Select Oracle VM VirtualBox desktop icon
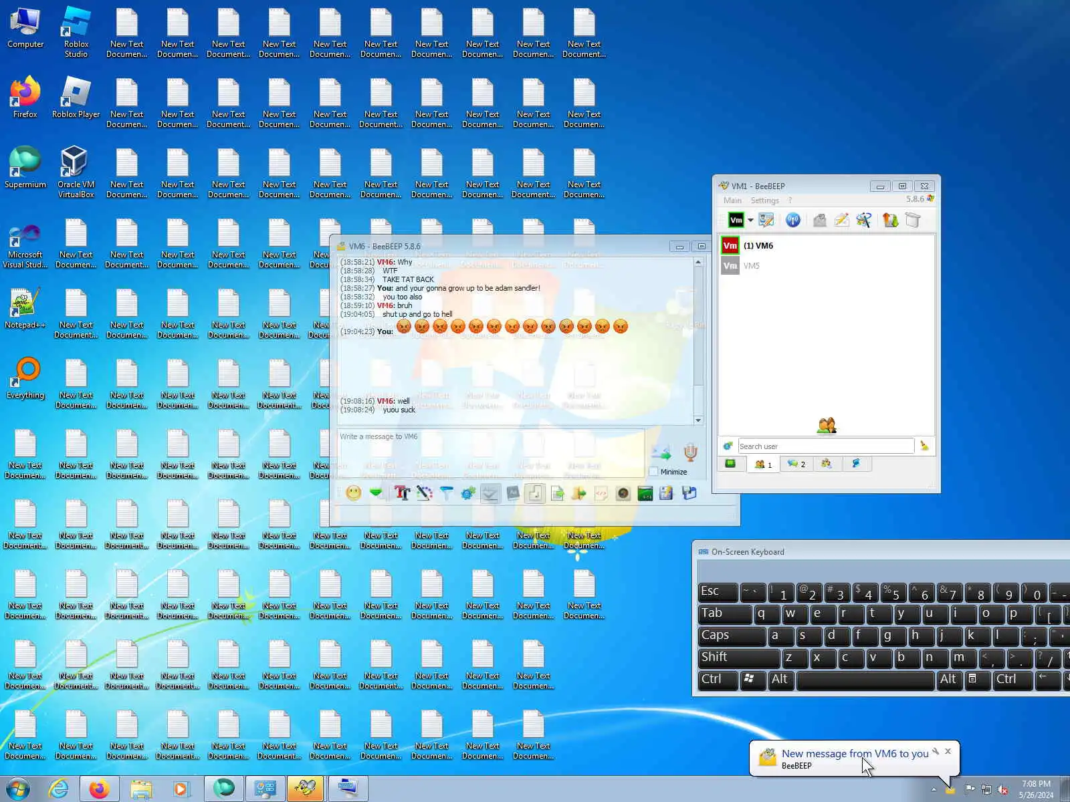 click(76, 172)
